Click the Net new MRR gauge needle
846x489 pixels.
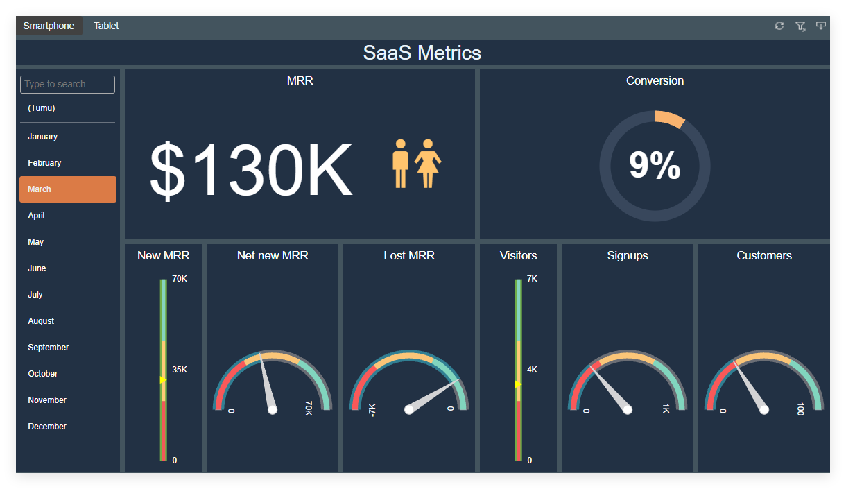click(x=267, y=385)
